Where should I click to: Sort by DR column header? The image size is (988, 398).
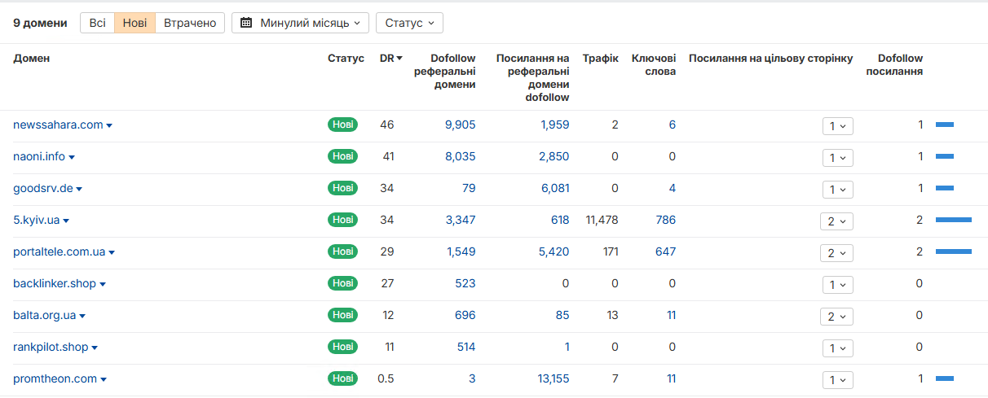[391, 59]
